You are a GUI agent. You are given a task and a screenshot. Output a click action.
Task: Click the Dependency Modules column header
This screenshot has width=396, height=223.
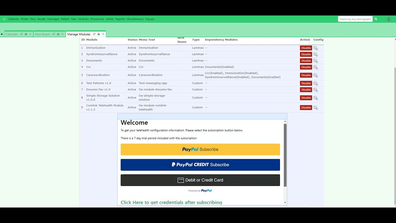pos(221,40)
